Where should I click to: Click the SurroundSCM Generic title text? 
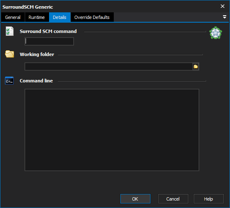[x=28, y=7]
